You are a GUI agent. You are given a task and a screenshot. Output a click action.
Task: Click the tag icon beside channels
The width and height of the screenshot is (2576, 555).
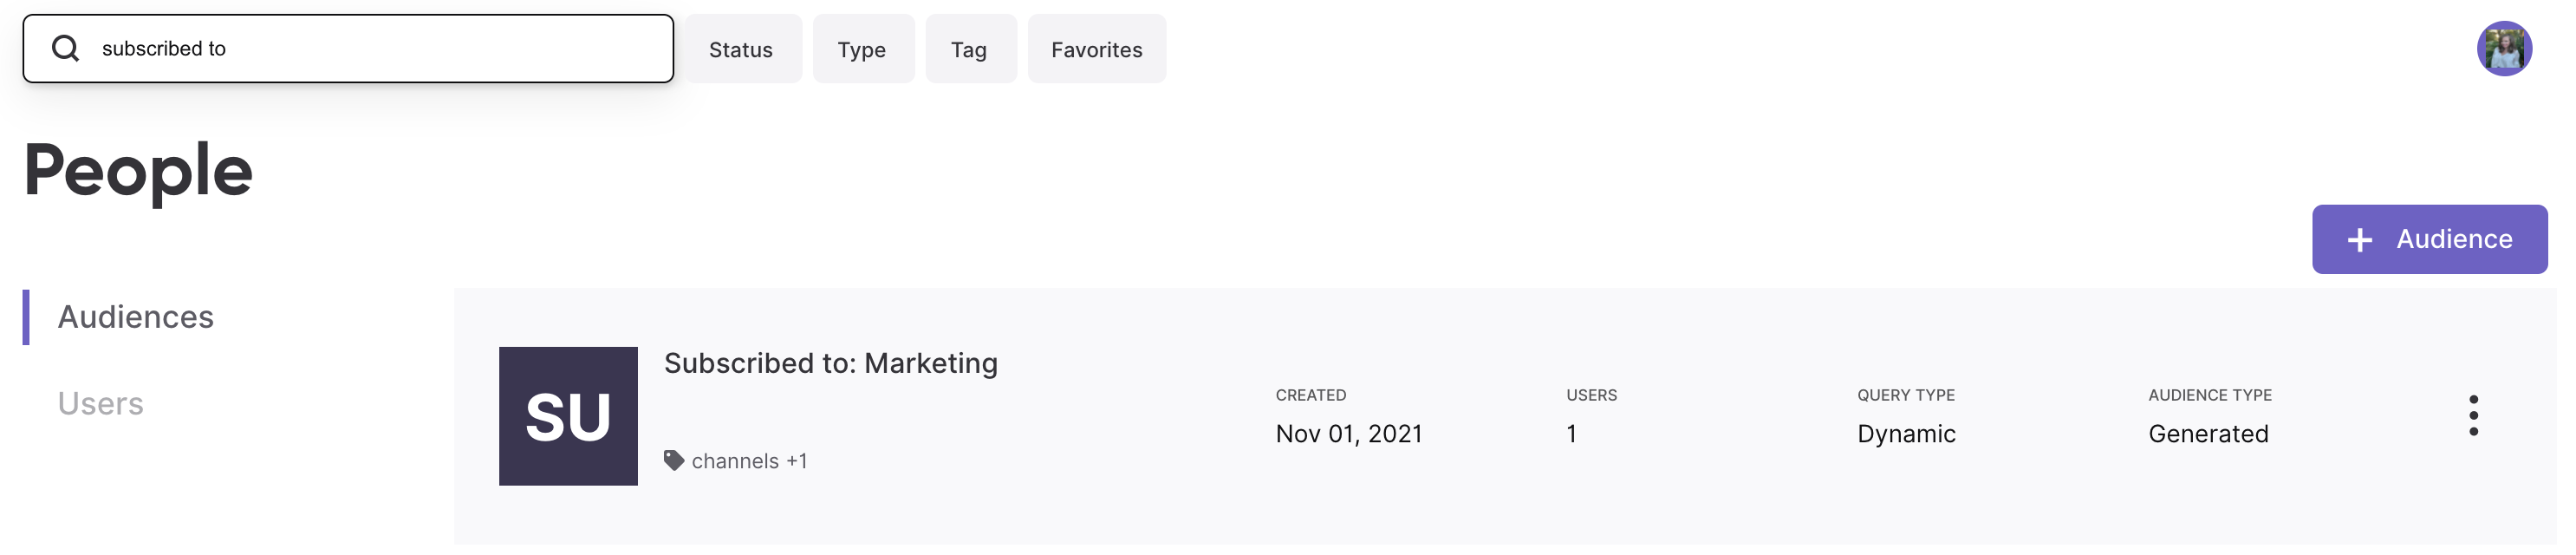(x=674, y=461)
